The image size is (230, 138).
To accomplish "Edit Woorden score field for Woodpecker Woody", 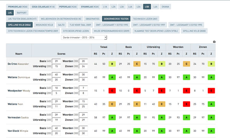I will click(x=83, y=88).
